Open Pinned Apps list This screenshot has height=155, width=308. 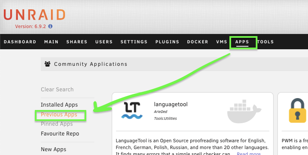(57, 124)
